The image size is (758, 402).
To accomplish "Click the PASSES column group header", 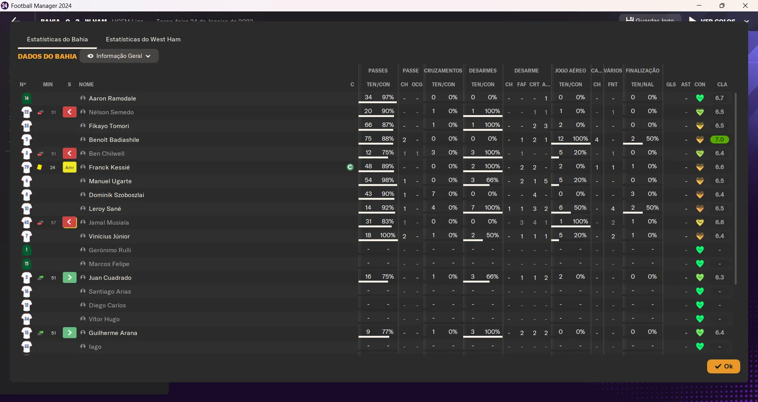I will pos(378,71).
